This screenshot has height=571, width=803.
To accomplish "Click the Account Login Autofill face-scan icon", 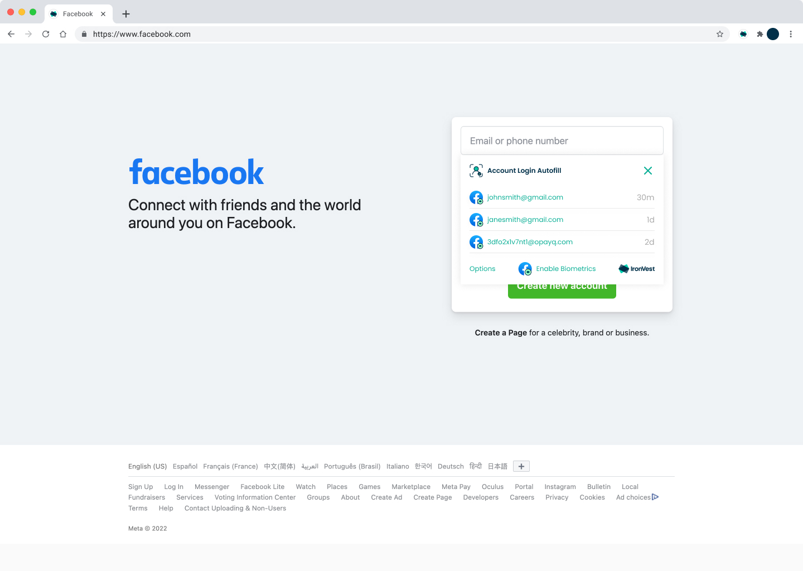I will pos(476,171).
